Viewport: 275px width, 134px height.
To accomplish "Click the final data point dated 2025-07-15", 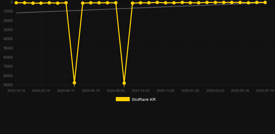I will pyautogui.click(x=265, y=2).
